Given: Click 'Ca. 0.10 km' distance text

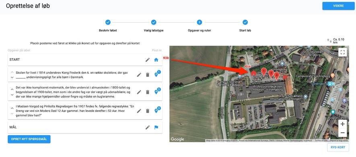Looking at the screenshot, I should pos(339,41).
